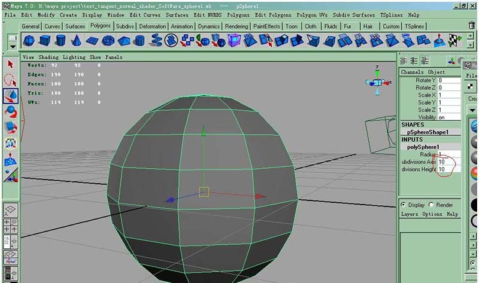The image size is (479, 283).
Task: Create a polygon sphere from the shelf
Action: pyautogui.click(x=29, y=40)
